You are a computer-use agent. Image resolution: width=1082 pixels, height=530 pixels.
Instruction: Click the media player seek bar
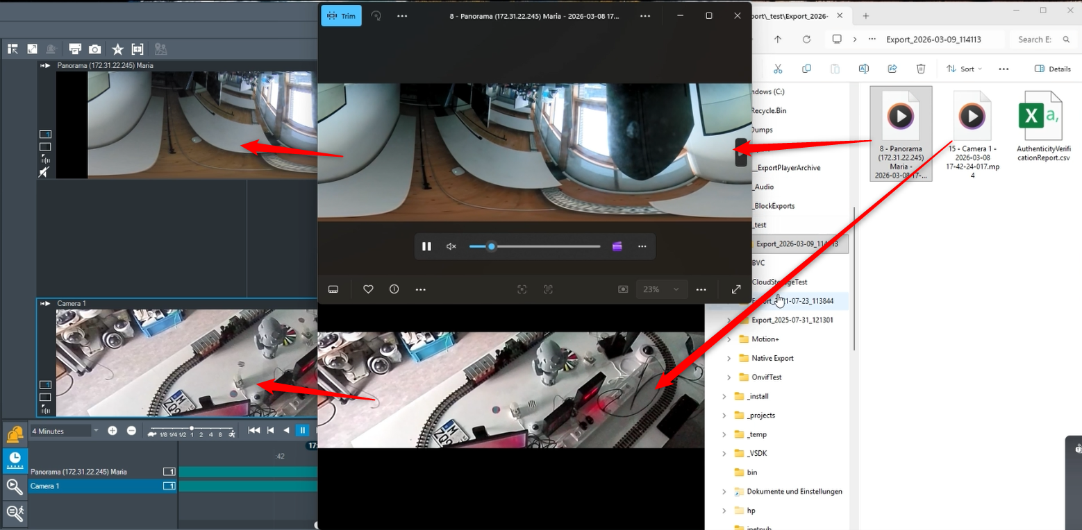[535, 246]
